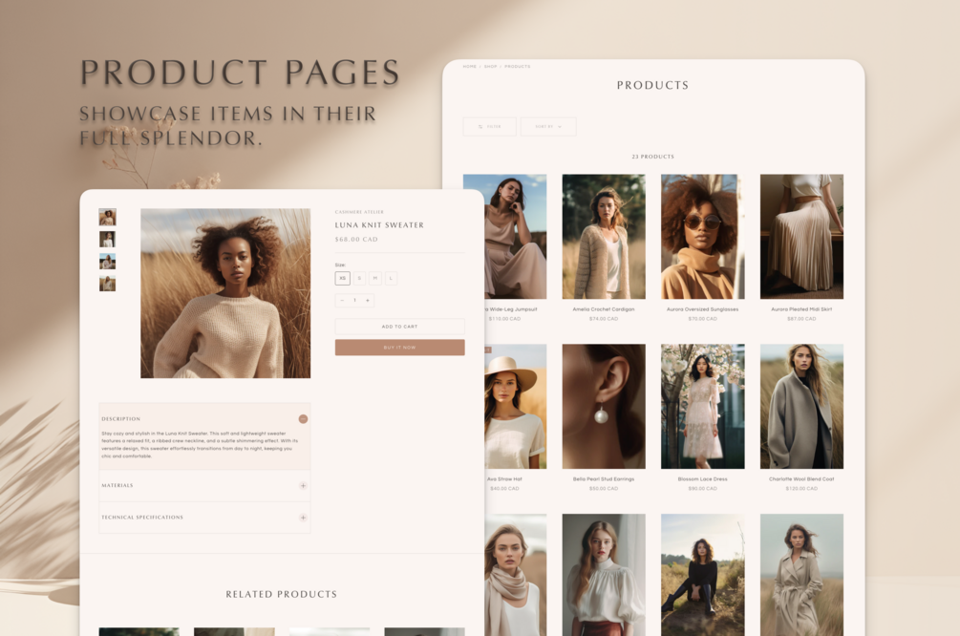Select the fourth sweater thumbnail
The height and width of the screenshot is (636, 960).
pos(107,283)
